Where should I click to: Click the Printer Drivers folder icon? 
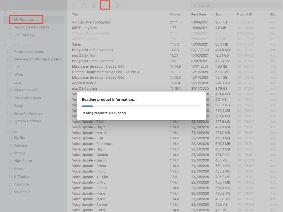[10, 90]
